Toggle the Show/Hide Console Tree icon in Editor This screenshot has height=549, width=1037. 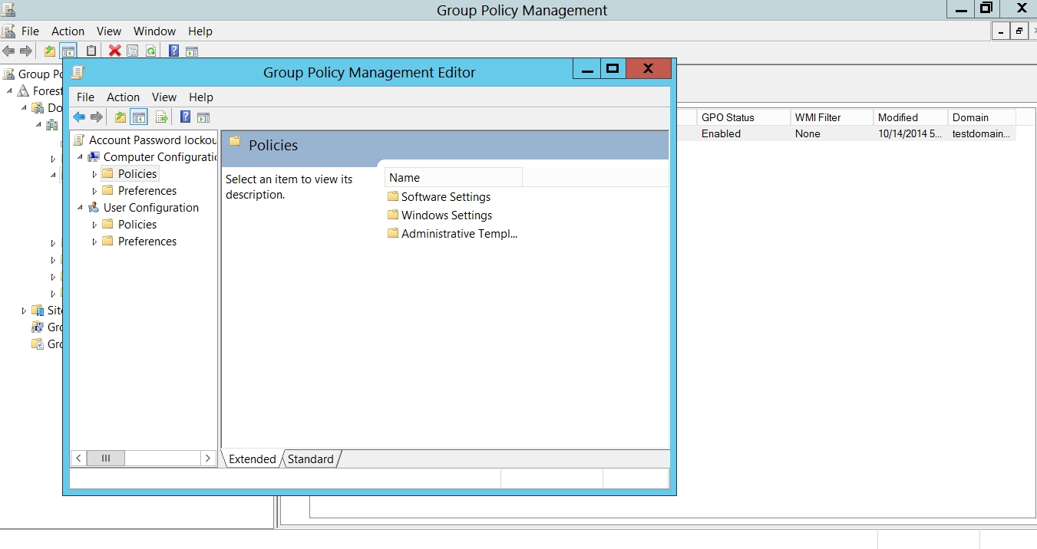tap(139, 117)
